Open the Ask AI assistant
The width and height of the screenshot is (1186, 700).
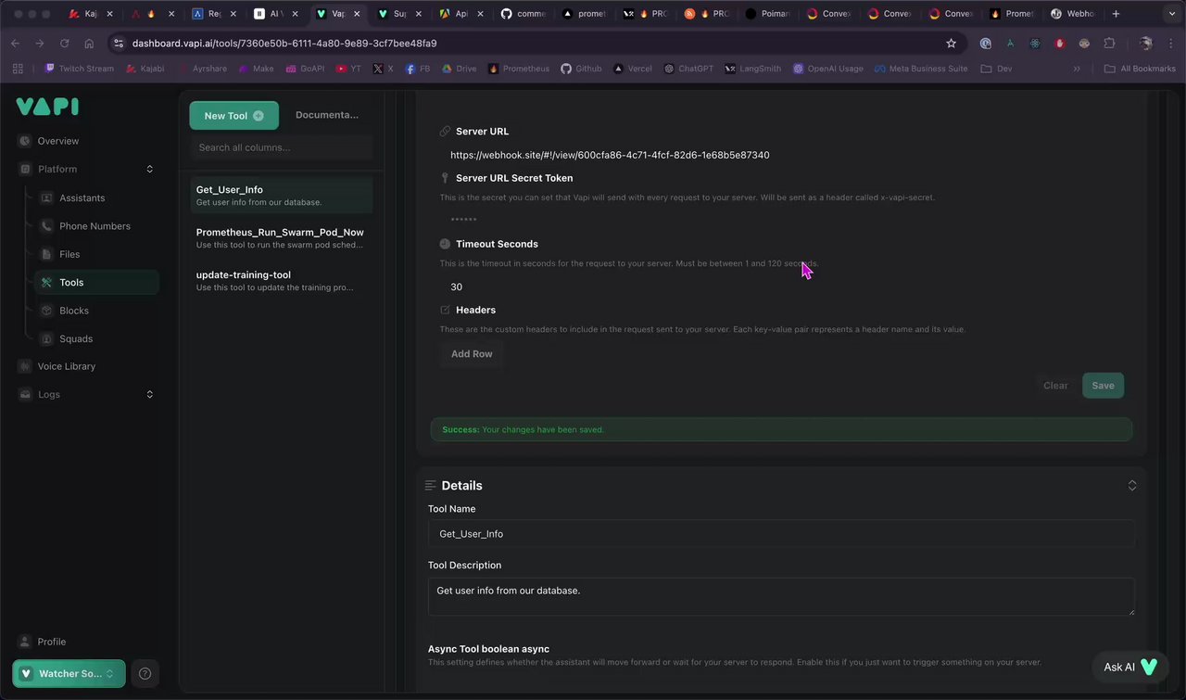1129,667
